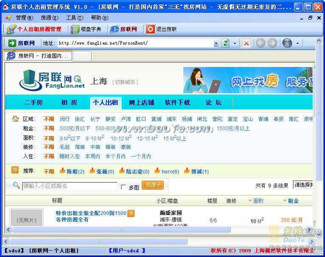Click green arrow 房联网 go icon
The width and height of the screenshot is (325, 257).
pos(12,43)
